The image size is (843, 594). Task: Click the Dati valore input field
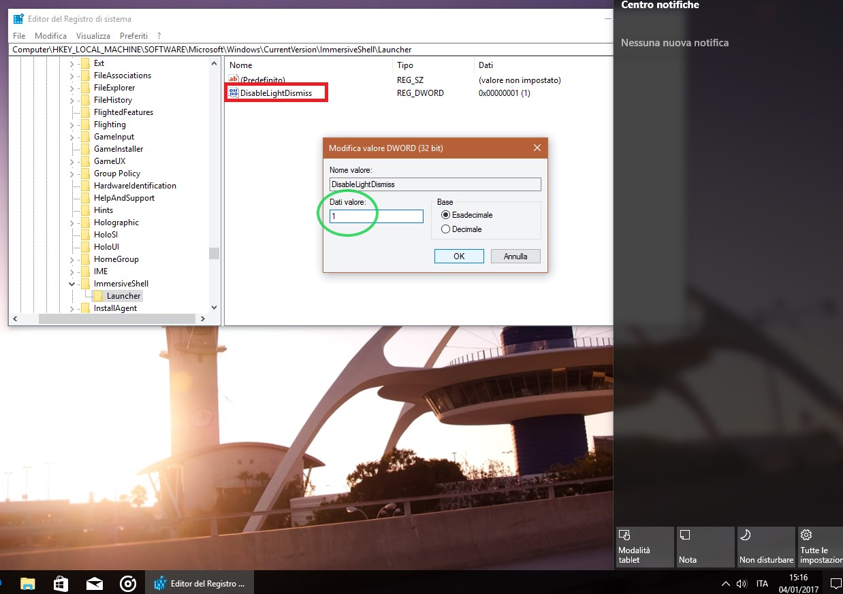click(376, 216)
